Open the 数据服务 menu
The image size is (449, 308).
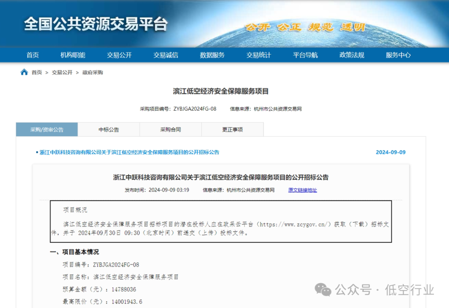(x=211, y=55)
